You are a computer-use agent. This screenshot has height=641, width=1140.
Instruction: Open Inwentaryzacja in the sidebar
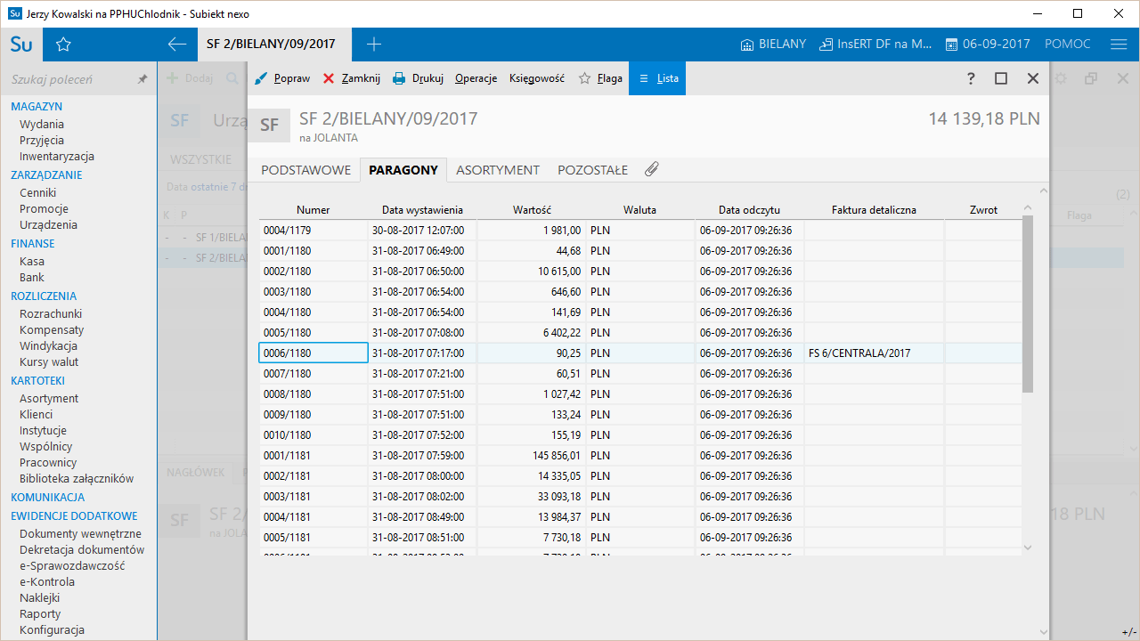(57, 157)
